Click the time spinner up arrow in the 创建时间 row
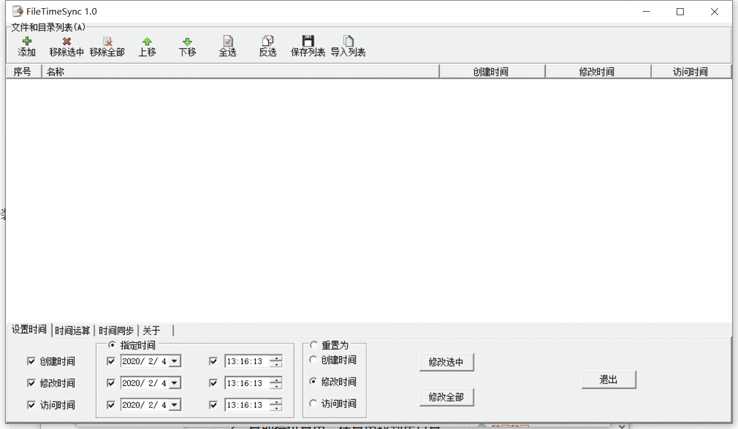Screen dimensions: 738x429 pos(276,358)
